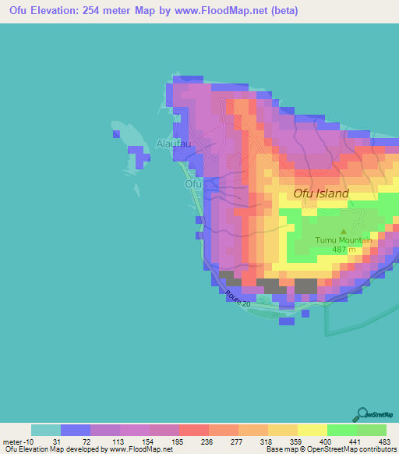
Task: Click the Base map OpenStreetMap contributors credit
Action: coord(331,449)
